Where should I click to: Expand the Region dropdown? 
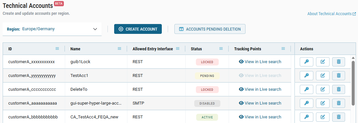[x=52, y=29]
